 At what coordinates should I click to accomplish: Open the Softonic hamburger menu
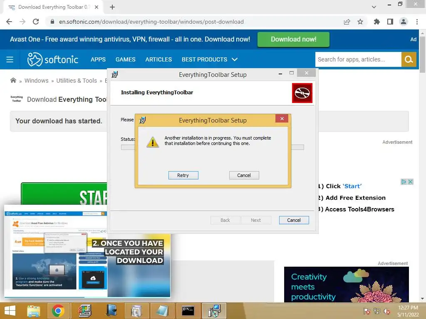(x=10, y=59)
